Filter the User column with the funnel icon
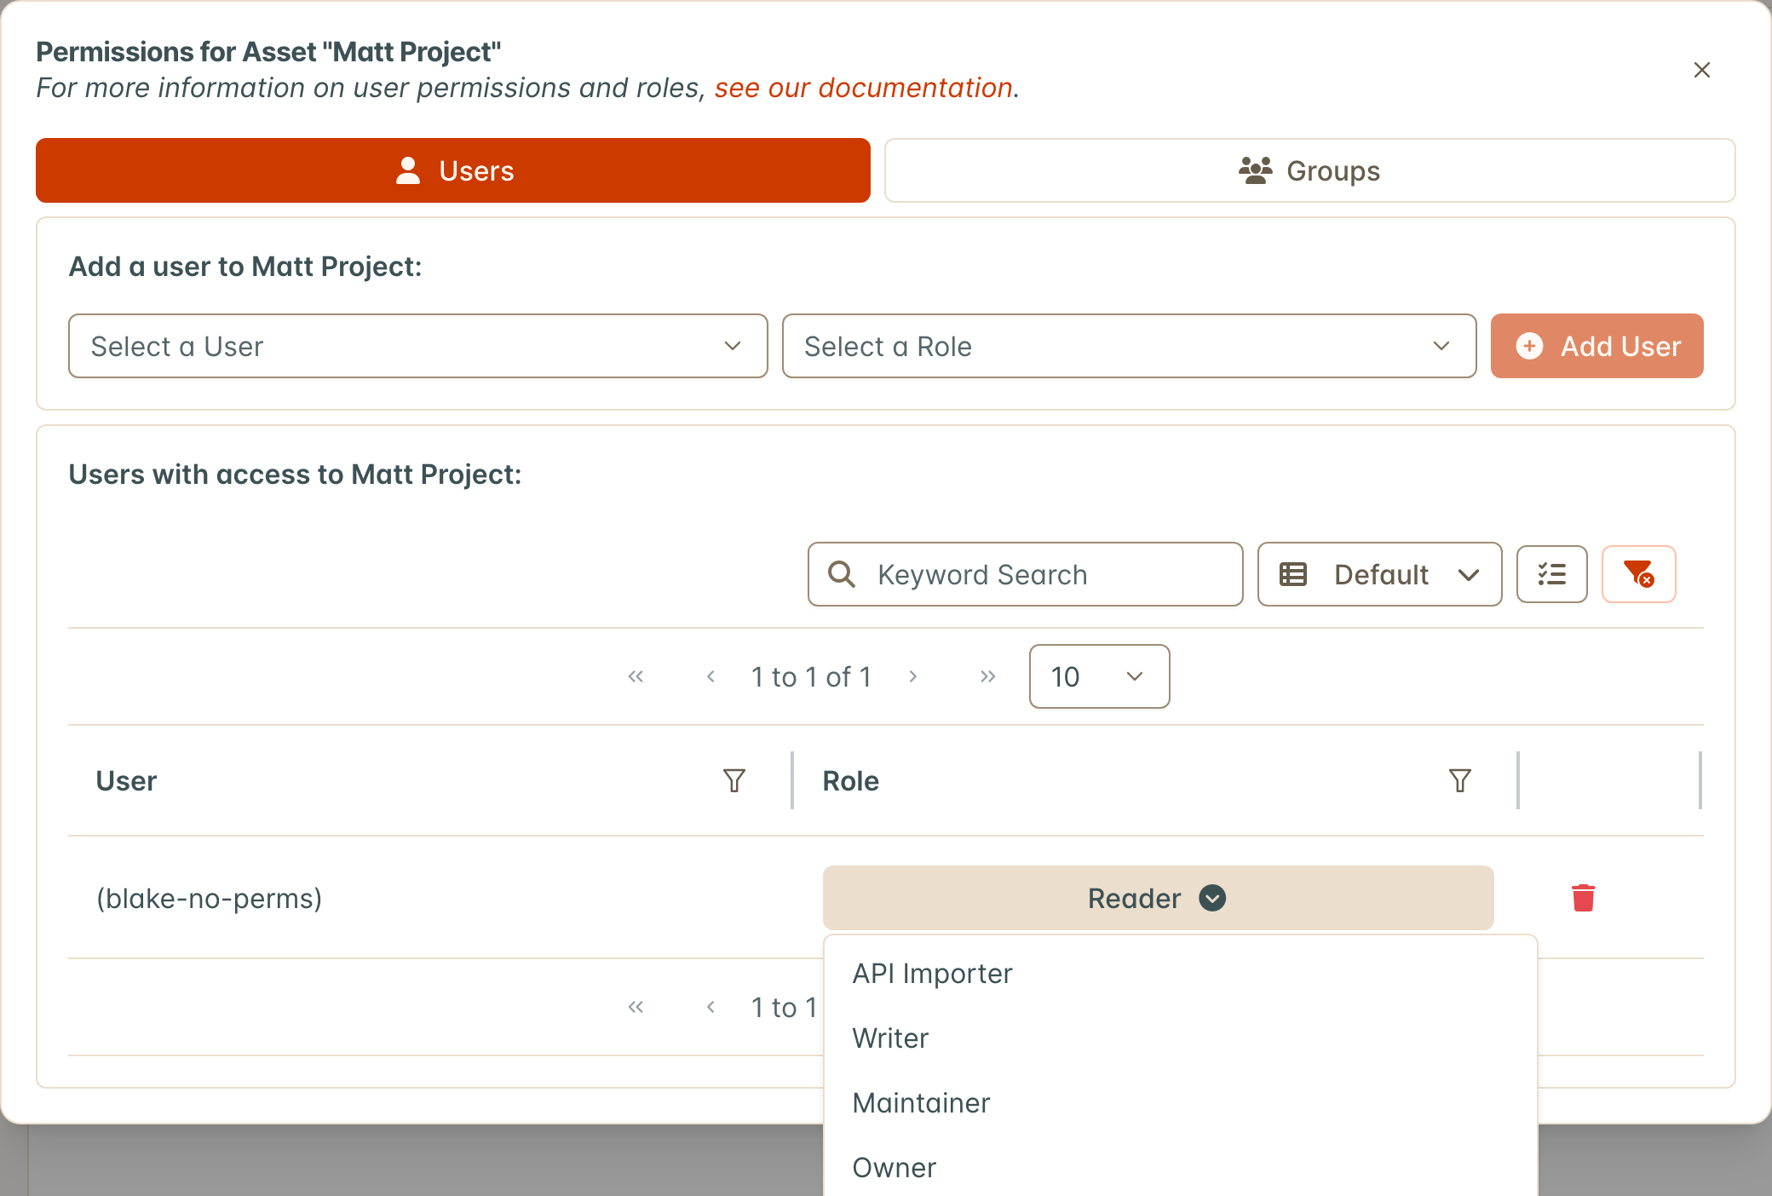The width and height of the screenshot is (1772, 1196). [734, 780]
